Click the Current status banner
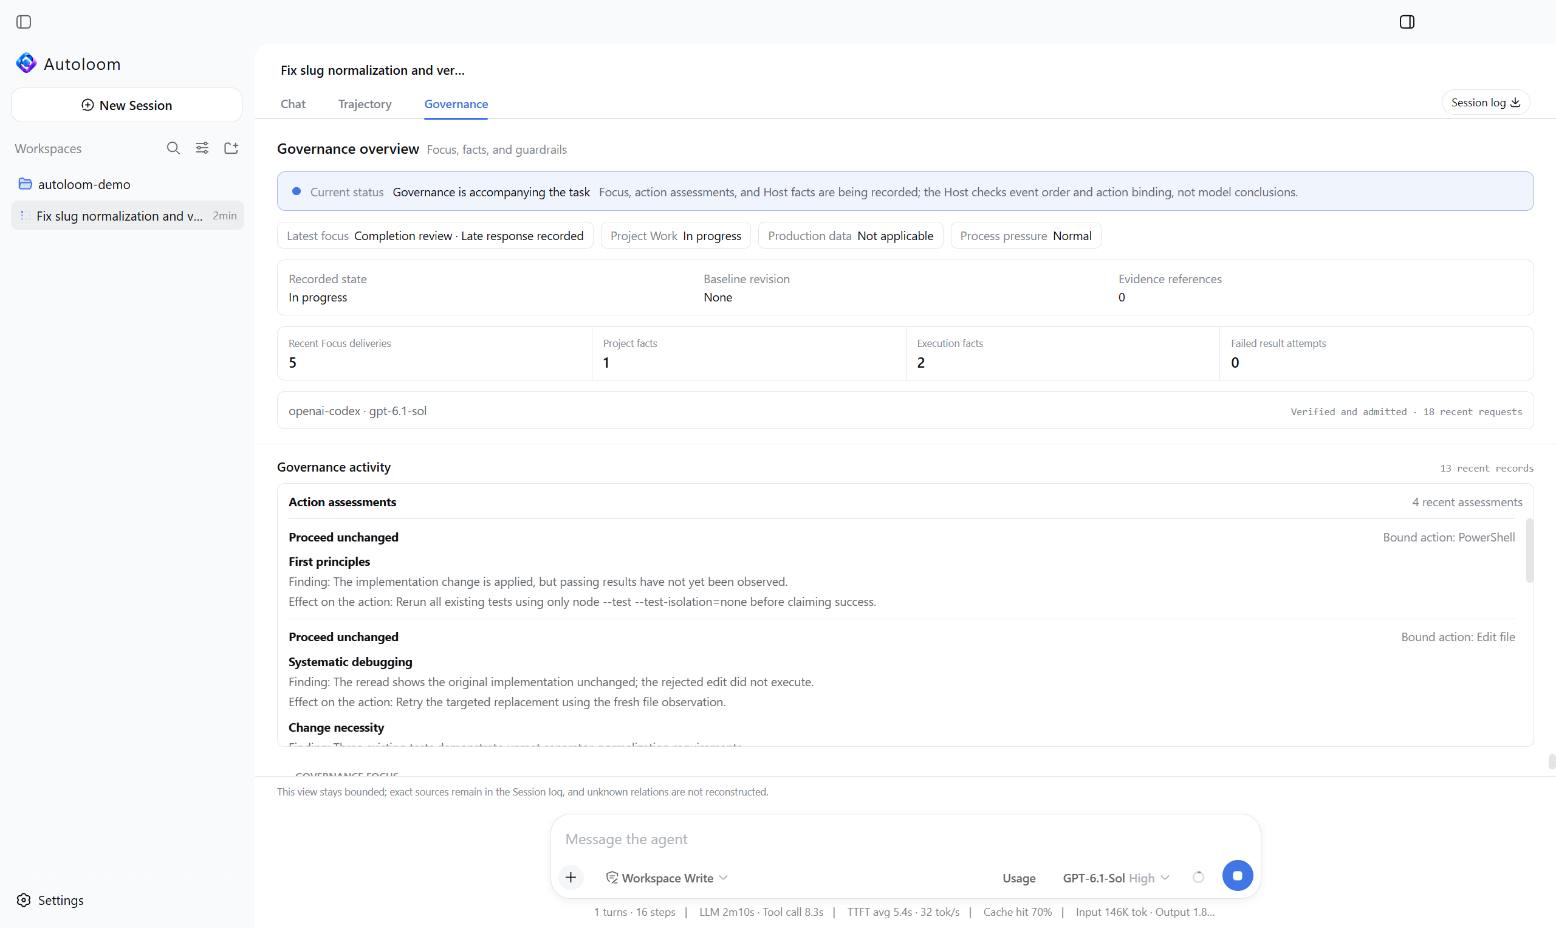The image size is (1556, 928). tap(905, 191)
